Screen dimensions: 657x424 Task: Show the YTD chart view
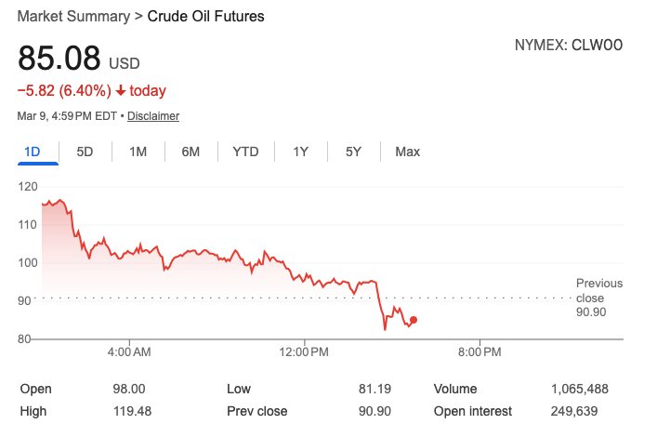(245, 152)
